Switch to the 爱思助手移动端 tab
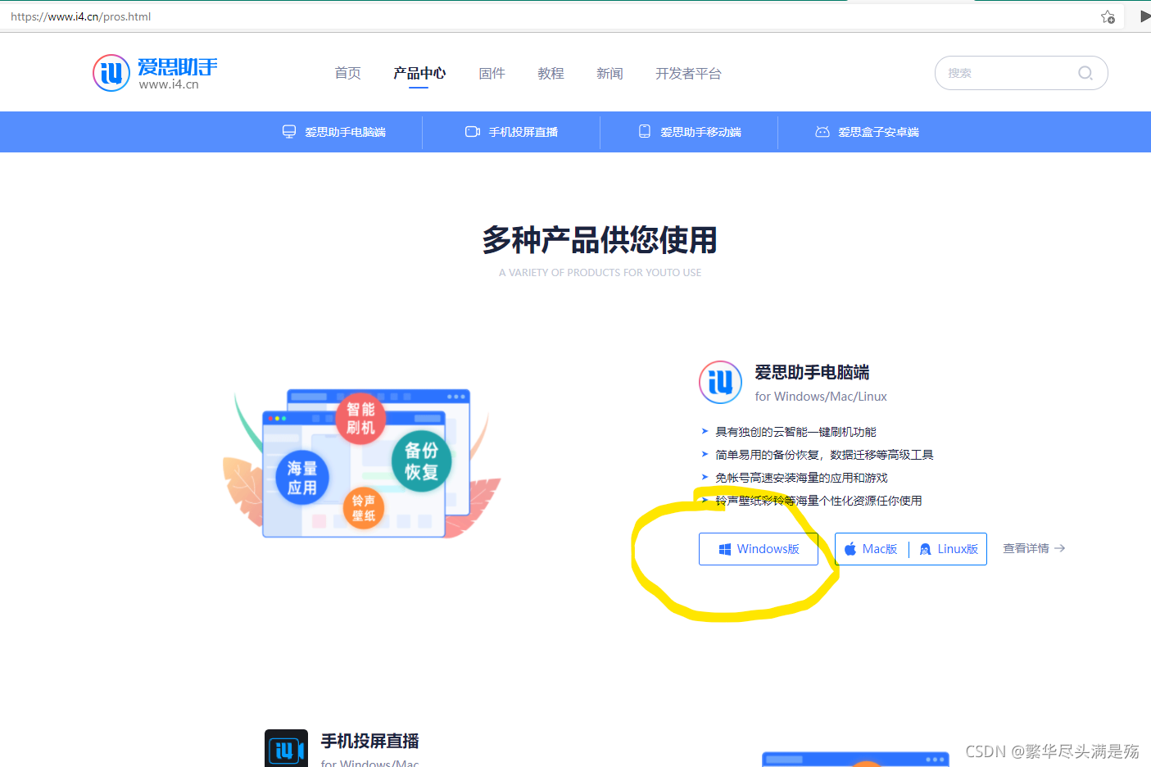1151x767 pixels. pos(689,132)
